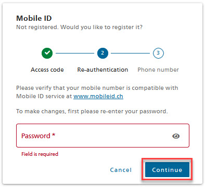This screenshot has width=205, height=187.
Task: Focus the Password input field
Action: [x=102, y=136]
